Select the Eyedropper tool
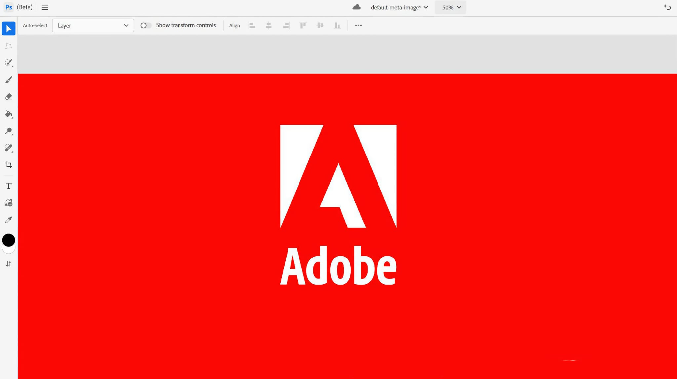Image resolution: width=677 pixels, height=379 pixels. click(x=9, y=220)
